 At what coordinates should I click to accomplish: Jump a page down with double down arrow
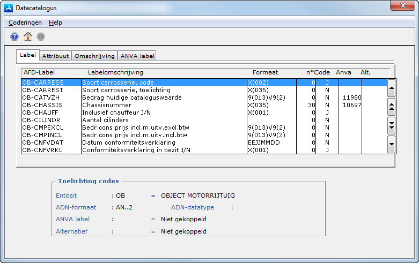(x=391, y=125)
